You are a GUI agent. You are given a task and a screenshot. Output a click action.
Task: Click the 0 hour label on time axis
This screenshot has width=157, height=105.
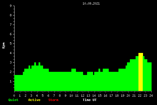coord(14,96)
